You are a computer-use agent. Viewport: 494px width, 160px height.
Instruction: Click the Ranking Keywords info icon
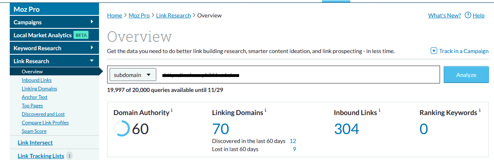pos(480,110)
